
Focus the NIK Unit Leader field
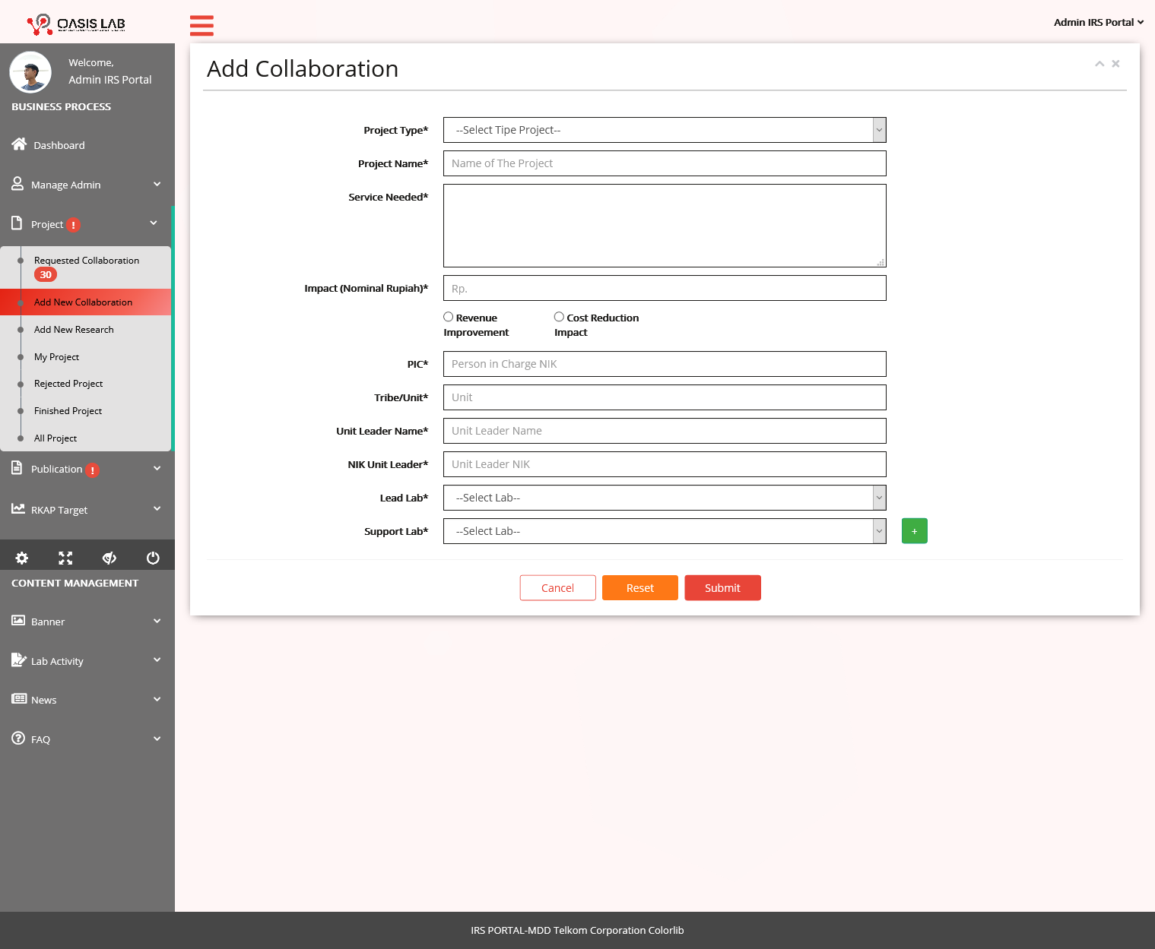[x=665, y=464]
